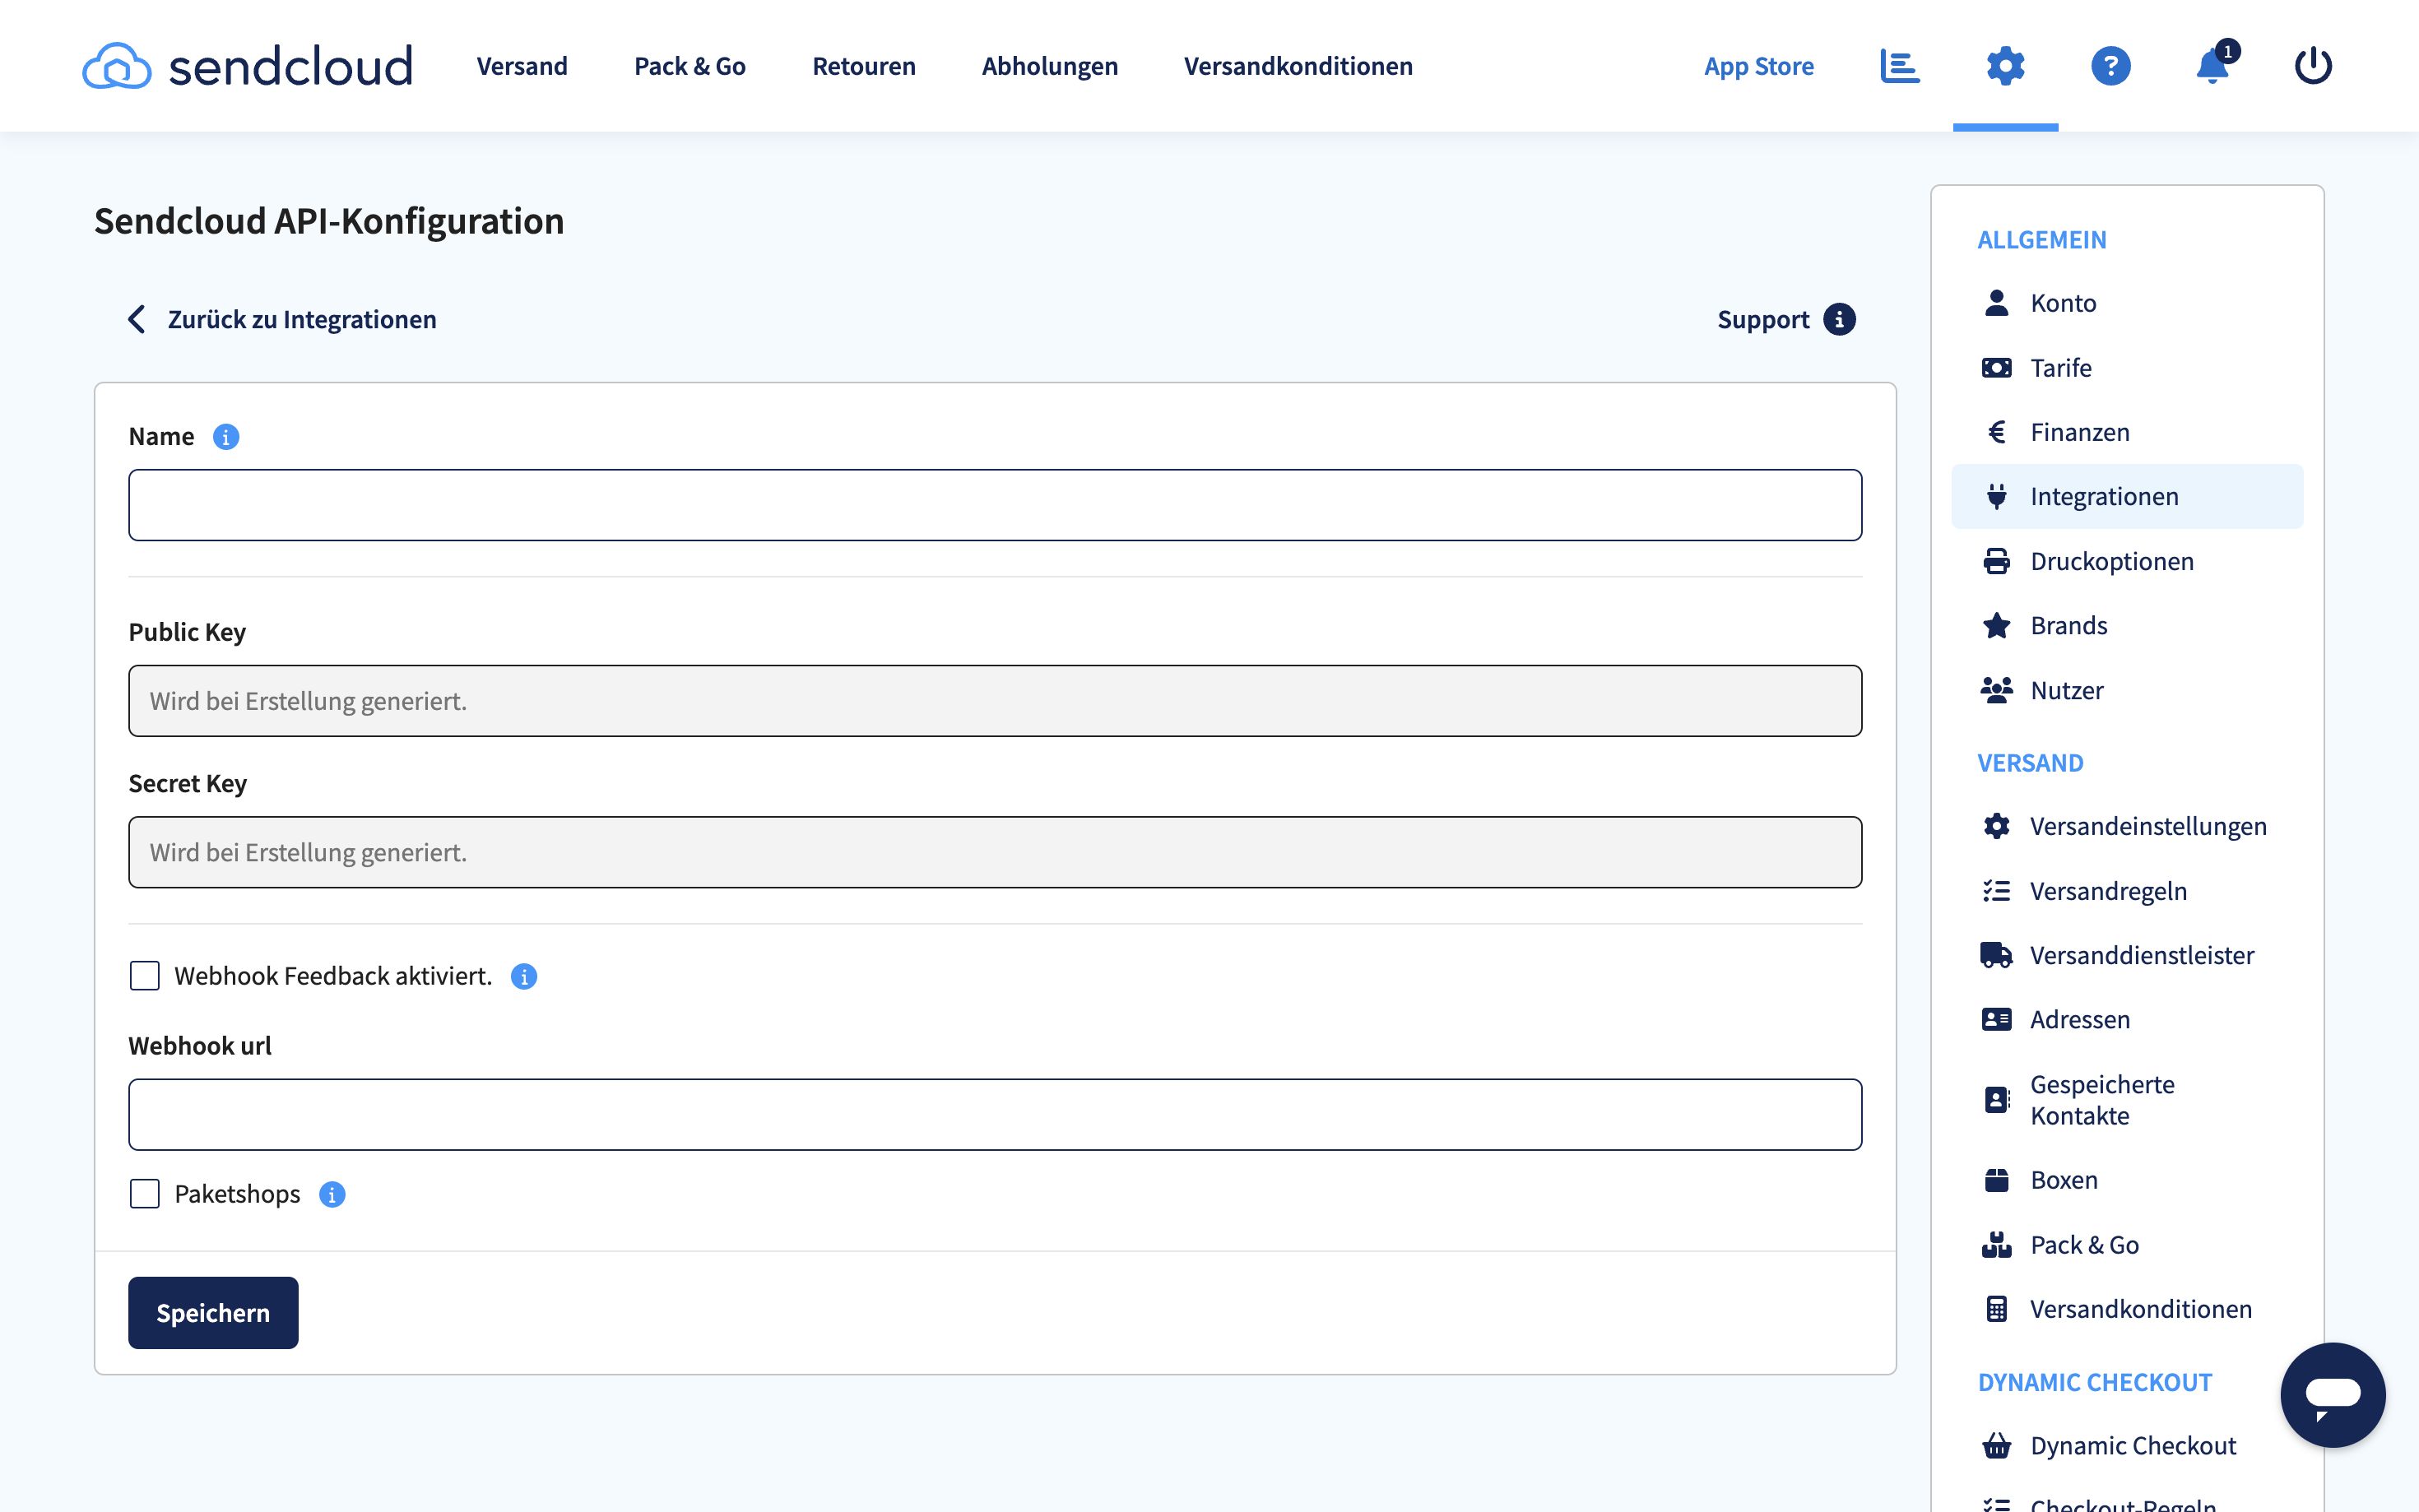Go back via Zurück zu Integrationen
The image size is (2419, 1512).
302,319
